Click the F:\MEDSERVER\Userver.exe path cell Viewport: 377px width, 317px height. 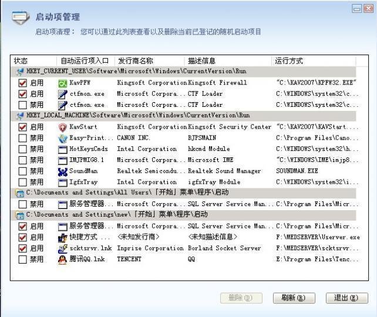[318, 237]
